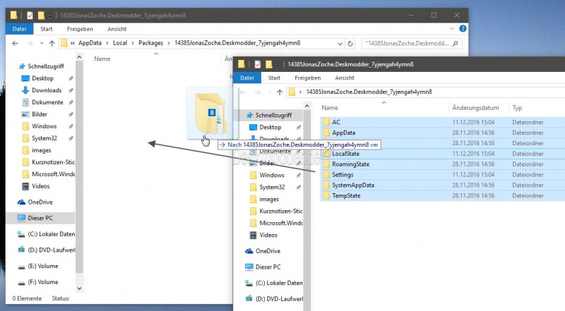Open the Freigeben tab in front window

(x=307, y=78)
